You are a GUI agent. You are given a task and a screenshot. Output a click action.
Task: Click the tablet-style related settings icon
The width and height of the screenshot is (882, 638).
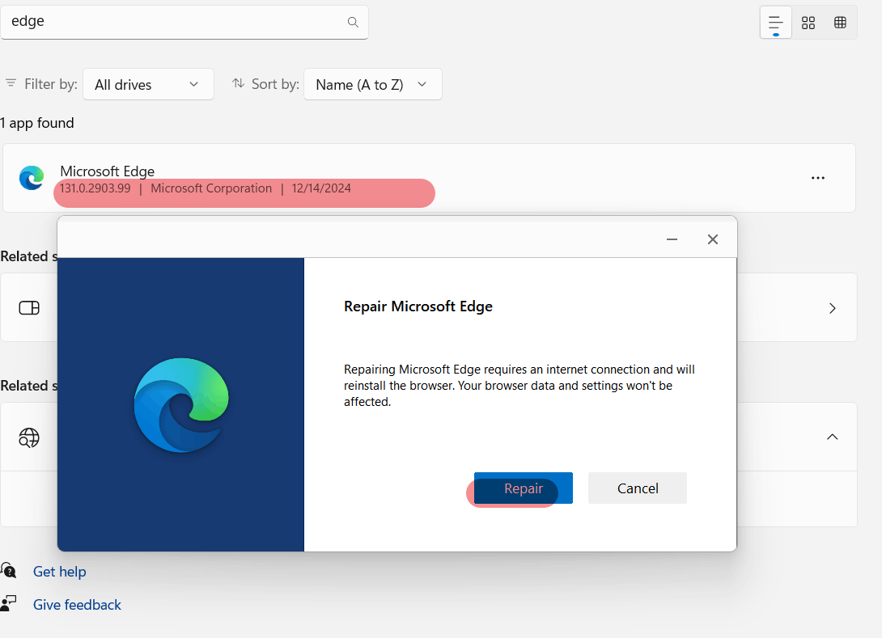pos(29,307)
